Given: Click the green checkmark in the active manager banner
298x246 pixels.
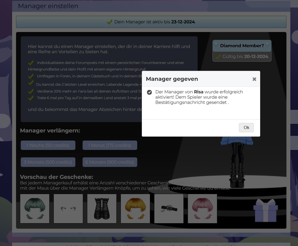Looking at the screenshot, I should coord(110,22).
